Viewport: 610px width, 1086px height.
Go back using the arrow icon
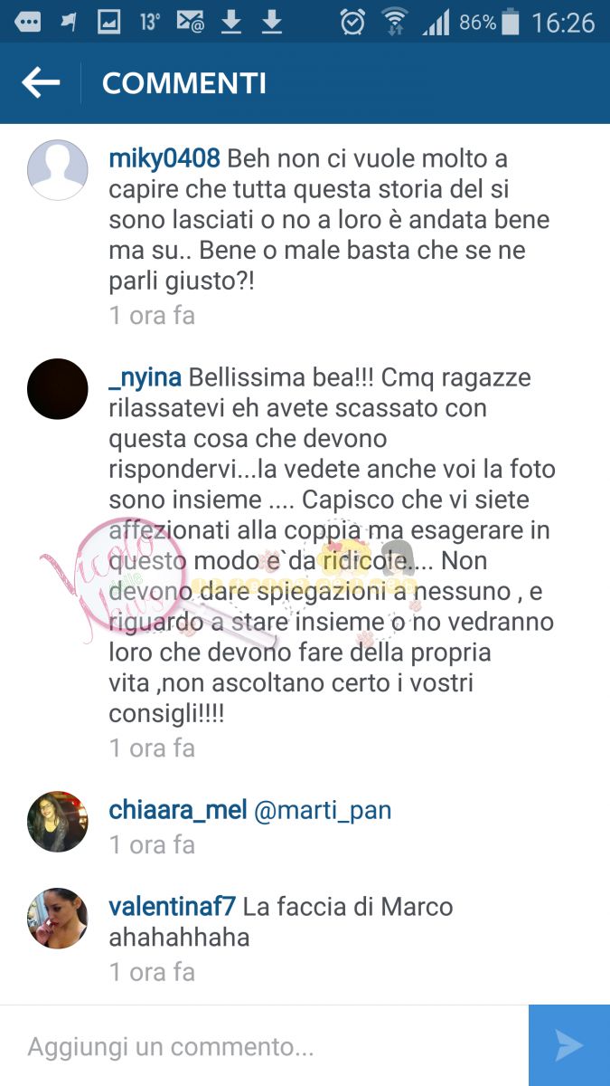41,83
